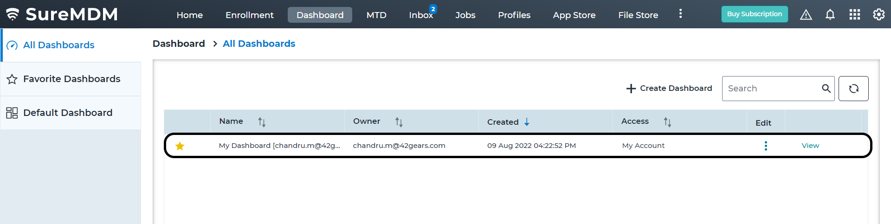Click the search magnifier icon

click(826, 88)
